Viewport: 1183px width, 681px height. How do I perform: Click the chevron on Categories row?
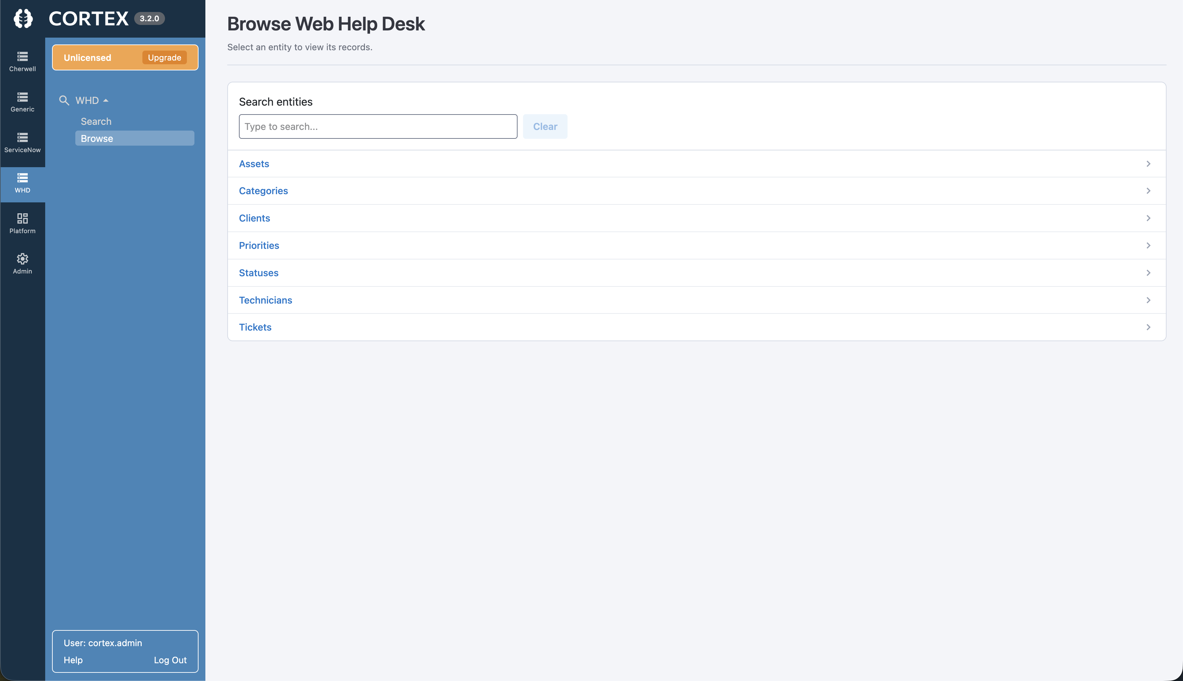tap(1148, 191)
